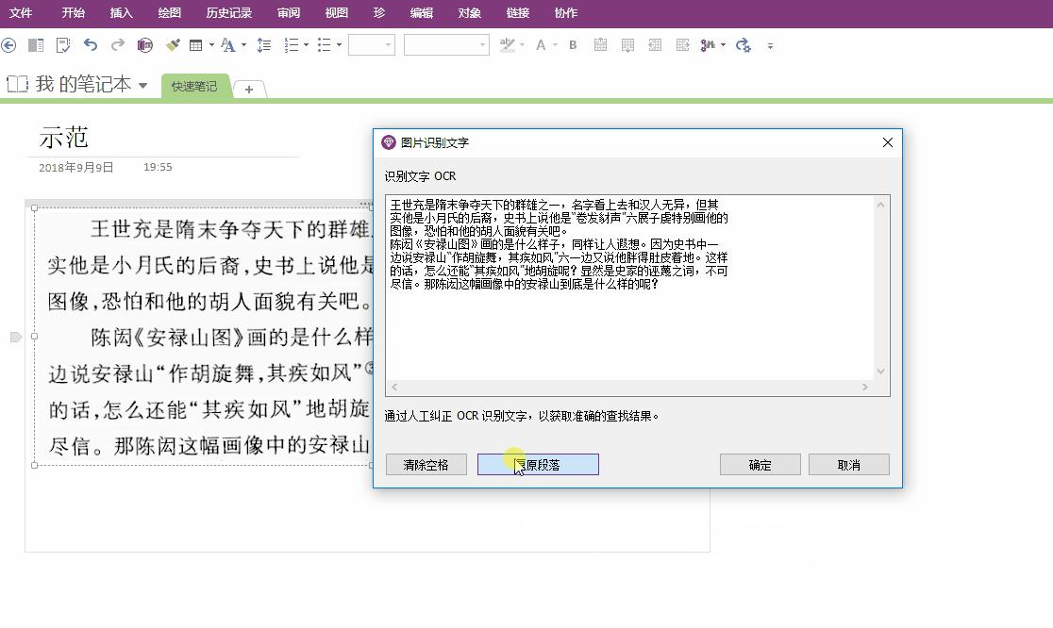Viewport: 1053px width, 628px height.
Task: Switch to the 绘图 ribbon tab
Action: [x=169, y=13]
